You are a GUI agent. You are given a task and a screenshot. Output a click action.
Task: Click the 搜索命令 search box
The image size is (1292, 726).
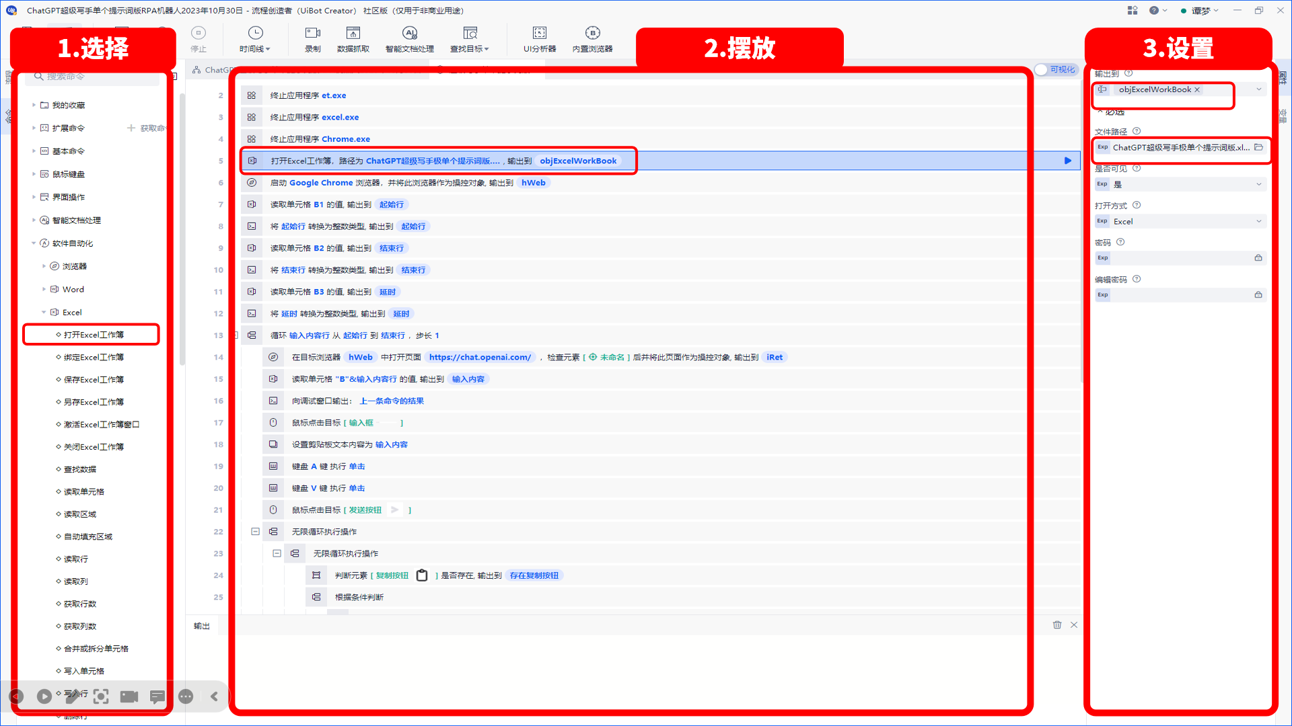pyautogui.click(x=92, y=77)
